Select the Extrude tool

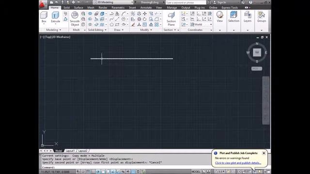[55, 17]
